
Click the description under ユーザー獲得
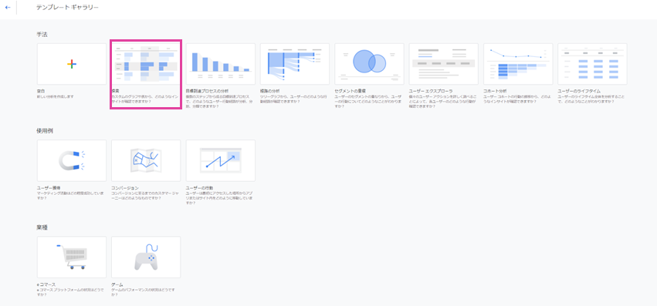(x=69, y=195)
